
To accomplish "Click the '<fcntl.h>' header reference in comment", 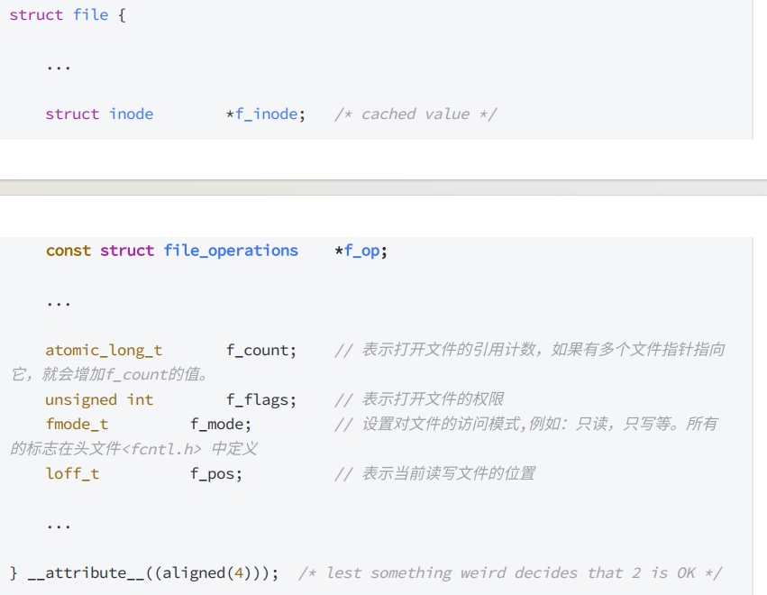I will (x=161, y=449).
